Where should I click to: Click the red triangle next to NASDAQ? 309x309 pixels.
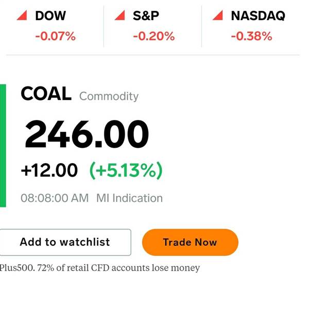[218, 15]
